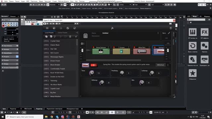Open Presets tile in media rack
Viewport: 212px width, 119px height.
click(x=205, y=46)
